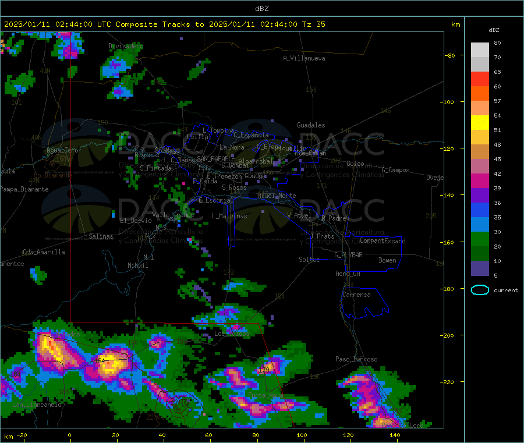The height and width of the screenshot is (443, 524).
Task: Click the cyan 'current' ellipse legend icon
Action: 480,290
